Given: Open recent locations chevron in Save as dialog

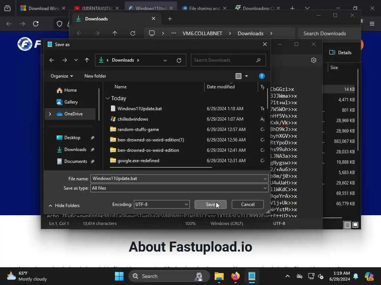Looking at the screenshot, I should (76, 60).
